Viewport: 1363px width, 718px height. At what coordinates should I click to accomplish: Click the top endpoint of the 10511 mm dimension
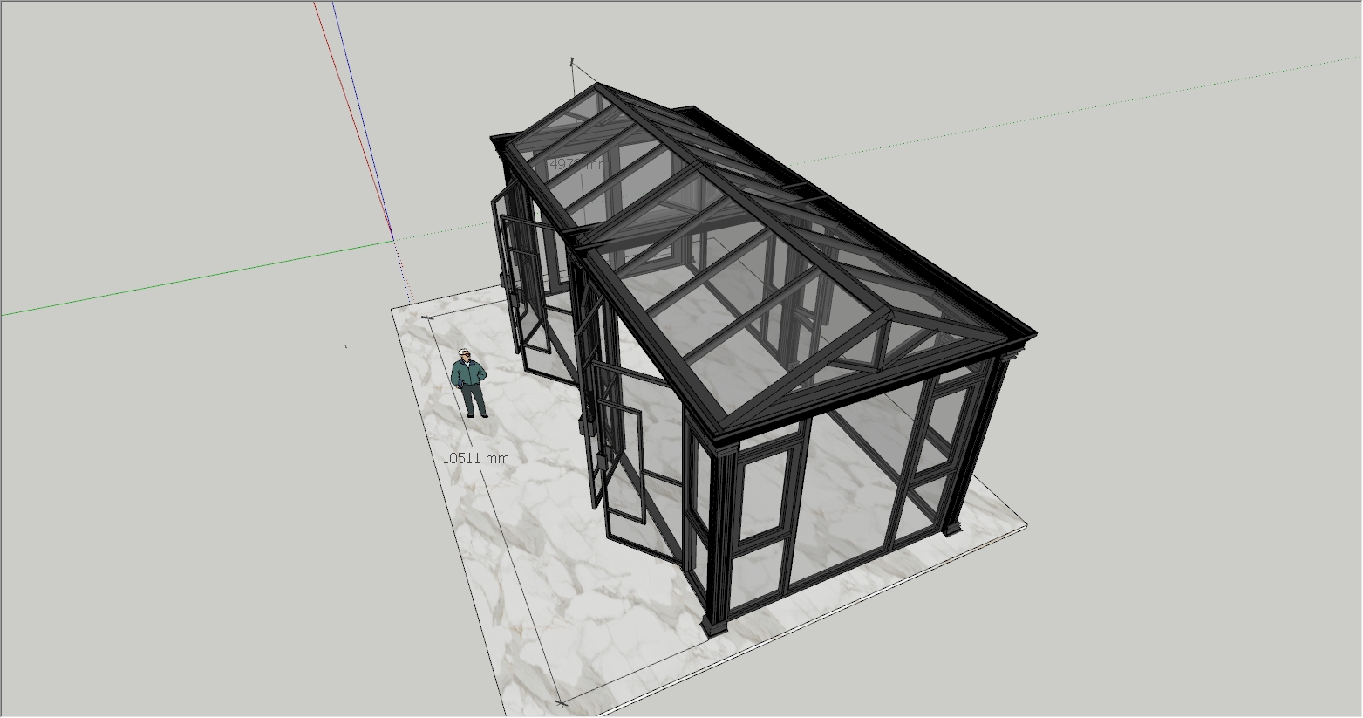(427, 318)
